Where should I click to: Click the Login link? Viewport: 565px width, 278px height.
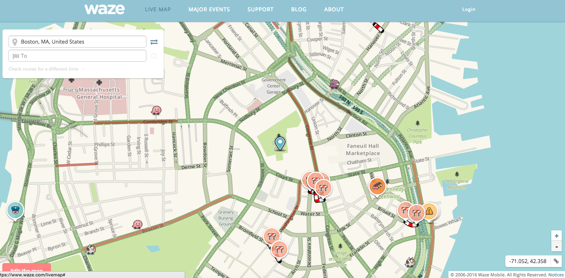point(469,9)
